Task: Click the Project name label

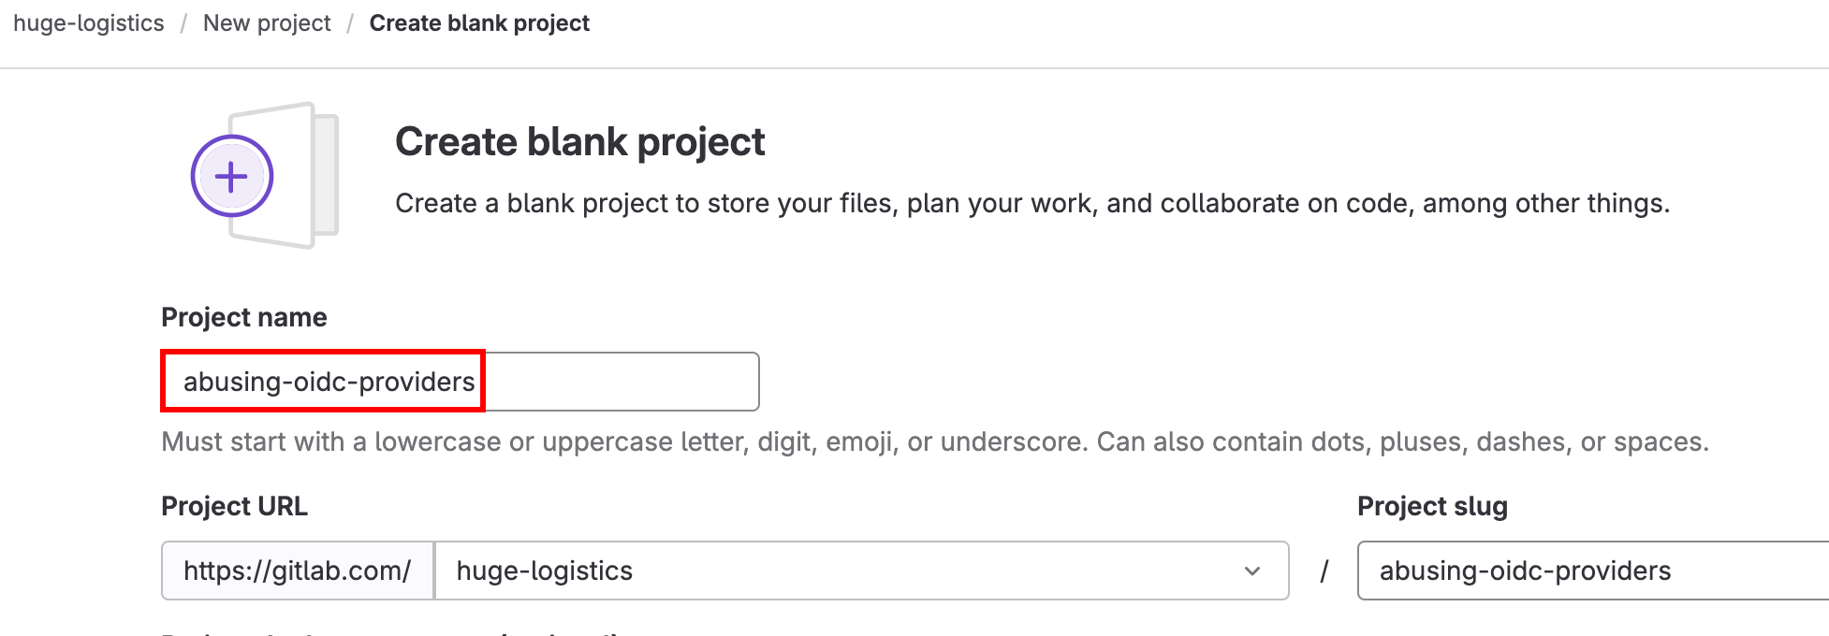Action: pos(243,317)
